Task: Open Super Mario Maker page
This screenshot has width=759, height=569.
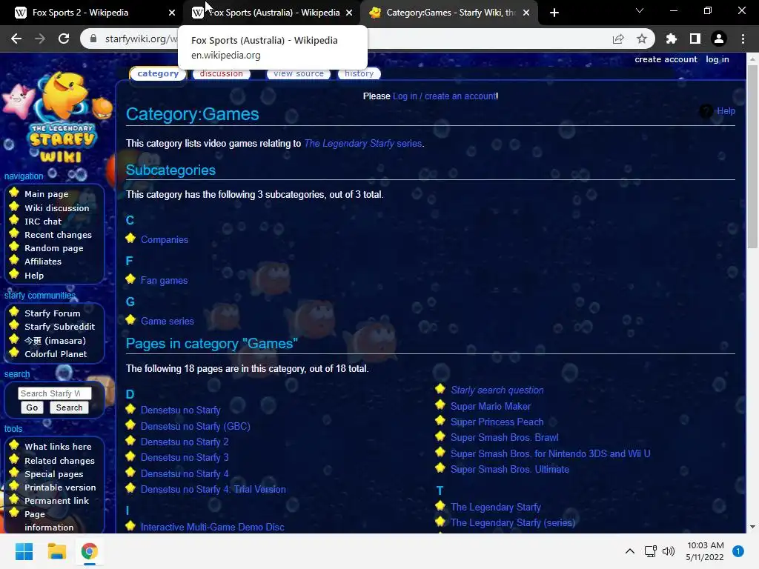Action: (x=491, y=407)
